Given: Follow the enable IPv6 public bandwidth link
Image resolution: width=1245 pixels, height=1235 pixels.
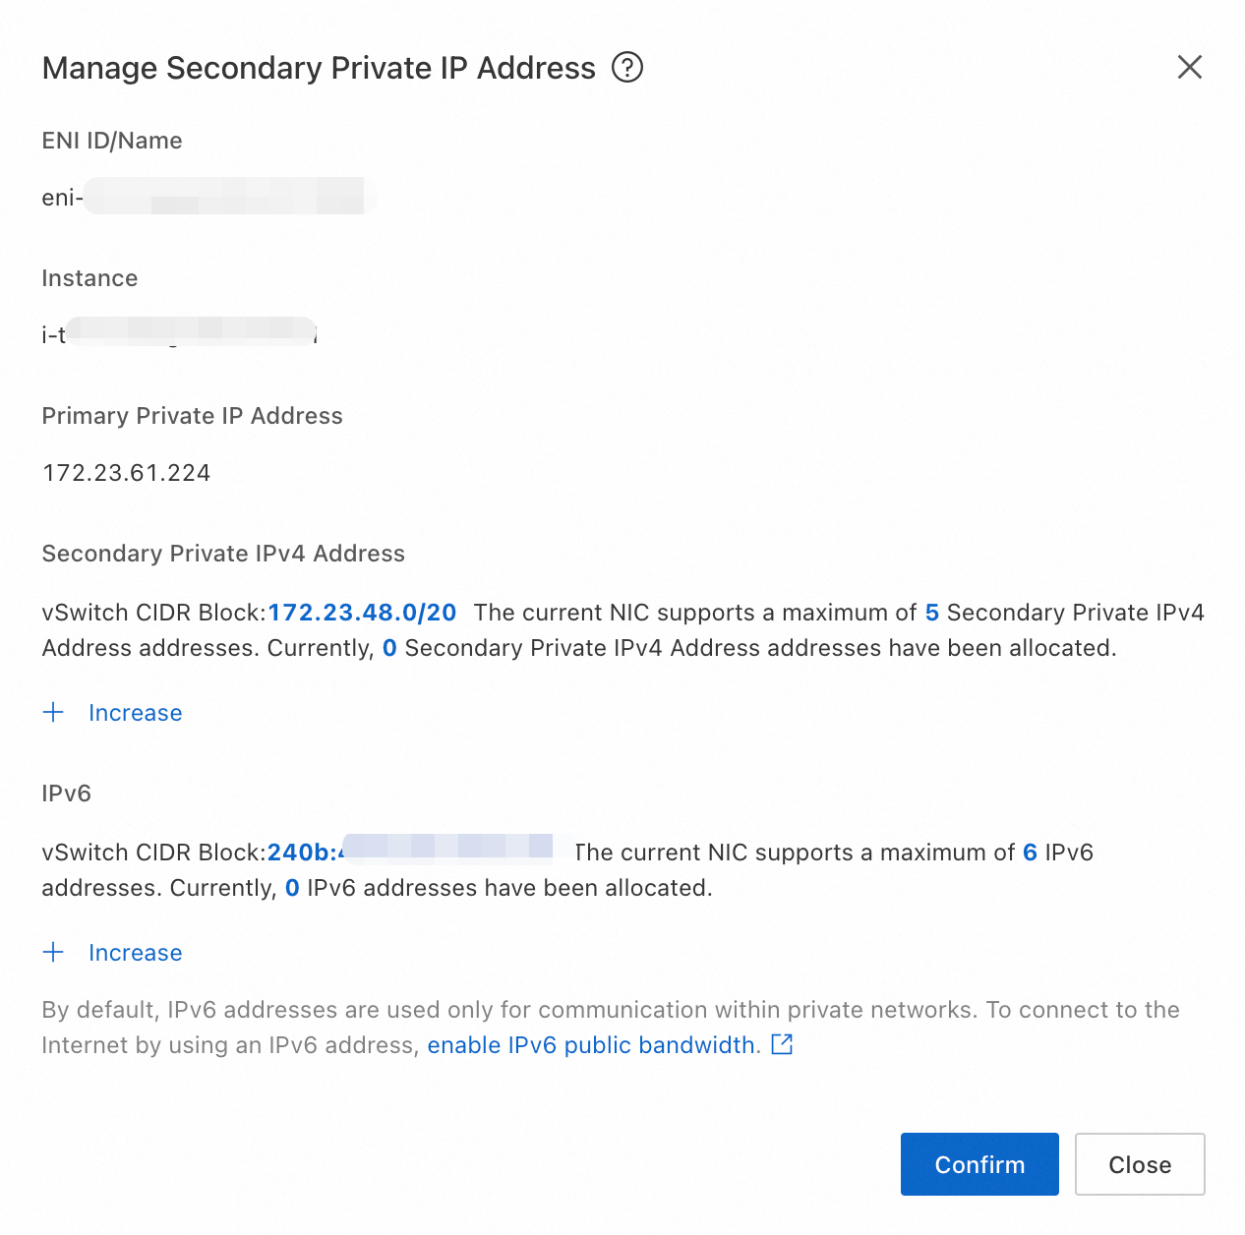Looking at the screenshot, I should [594, 1045].
